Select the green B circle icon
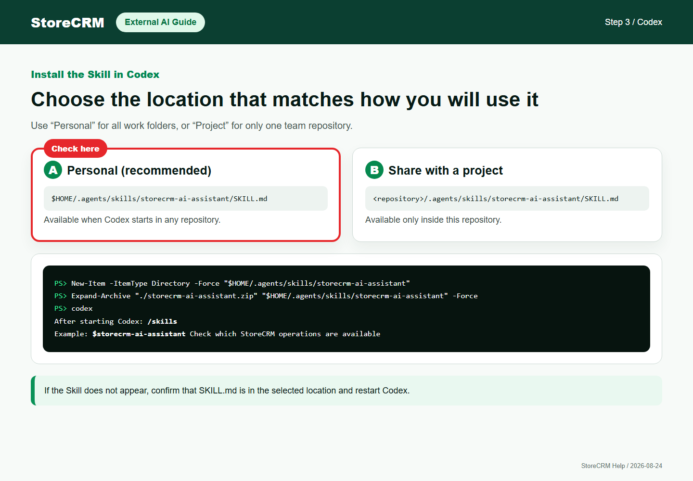693x481 pixels. tap(374, 170)
